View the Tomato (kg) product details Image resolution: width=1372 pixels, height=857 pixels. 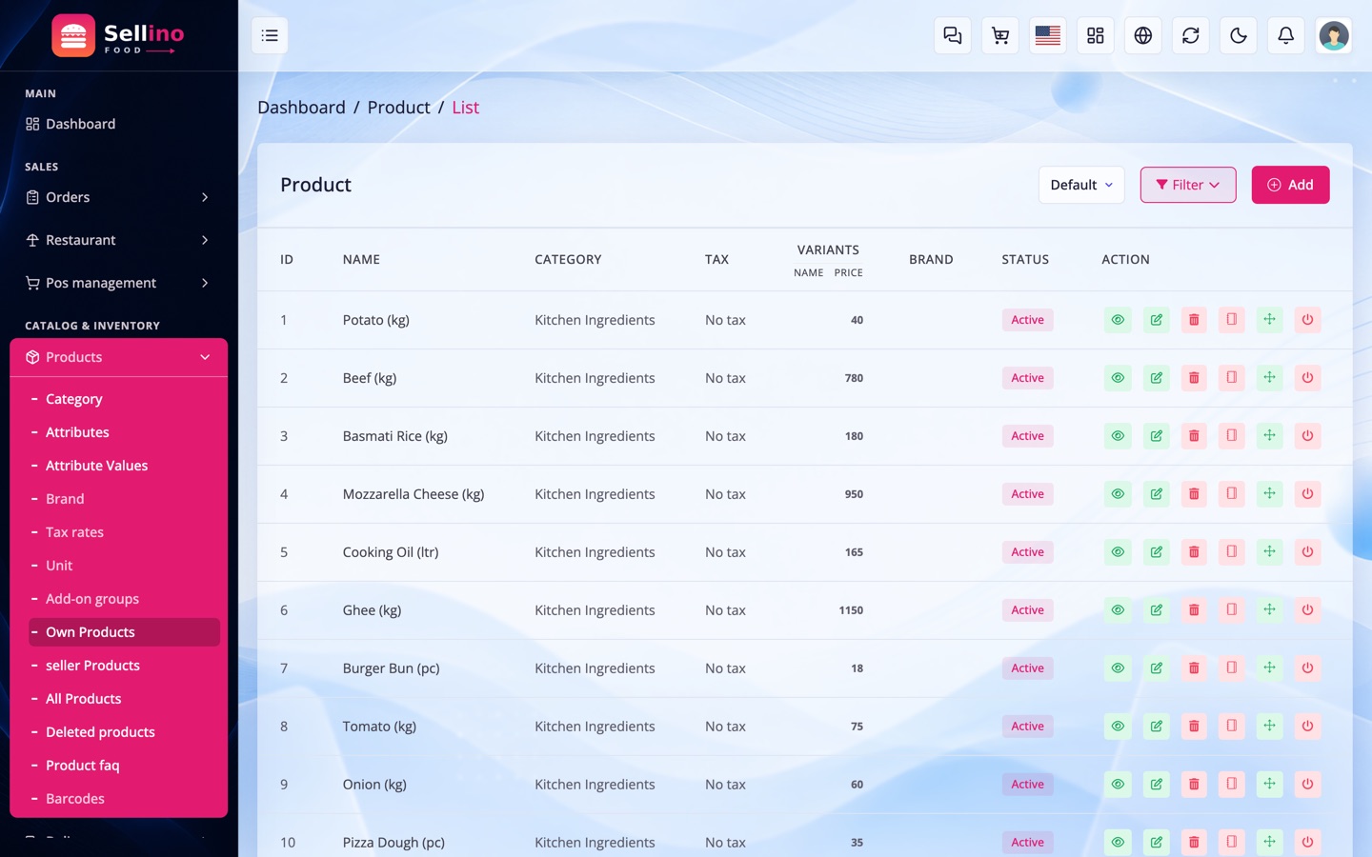pyautogui.click(x=1118, y=727)
